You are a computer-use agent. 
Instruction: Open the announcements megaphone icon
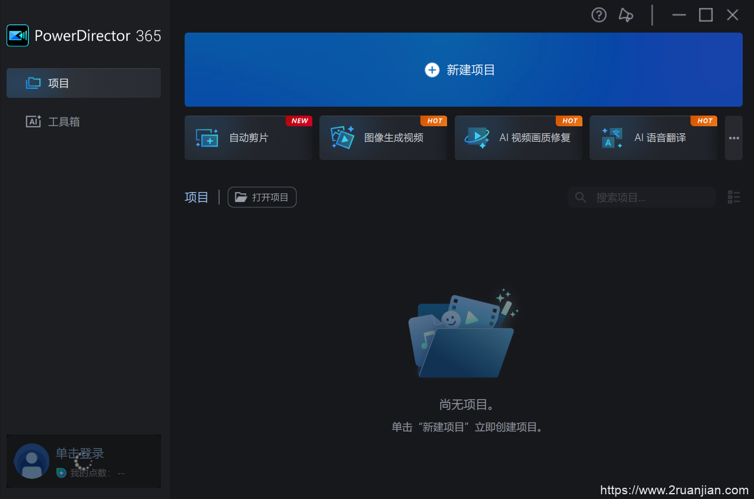coord(626,15)
